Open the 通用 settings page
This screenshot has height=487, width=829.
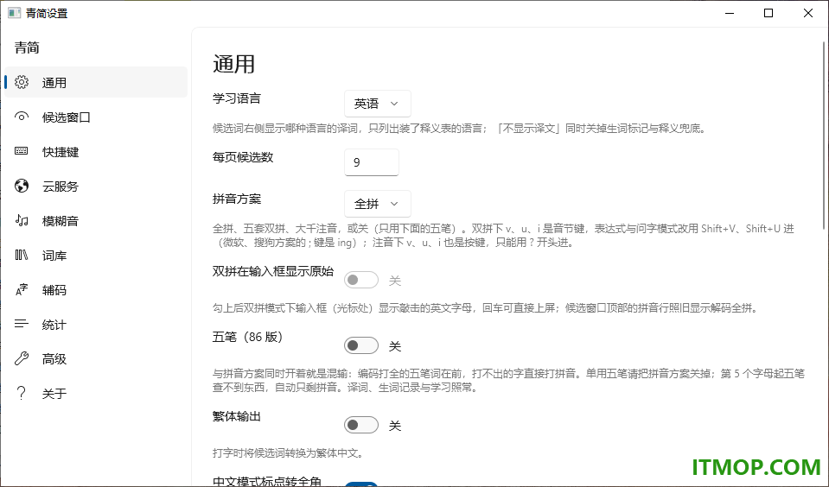tap(96, 82)
